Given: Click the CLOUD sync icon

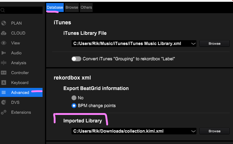Looking at the screenshot, I should (x=4, y=33).
